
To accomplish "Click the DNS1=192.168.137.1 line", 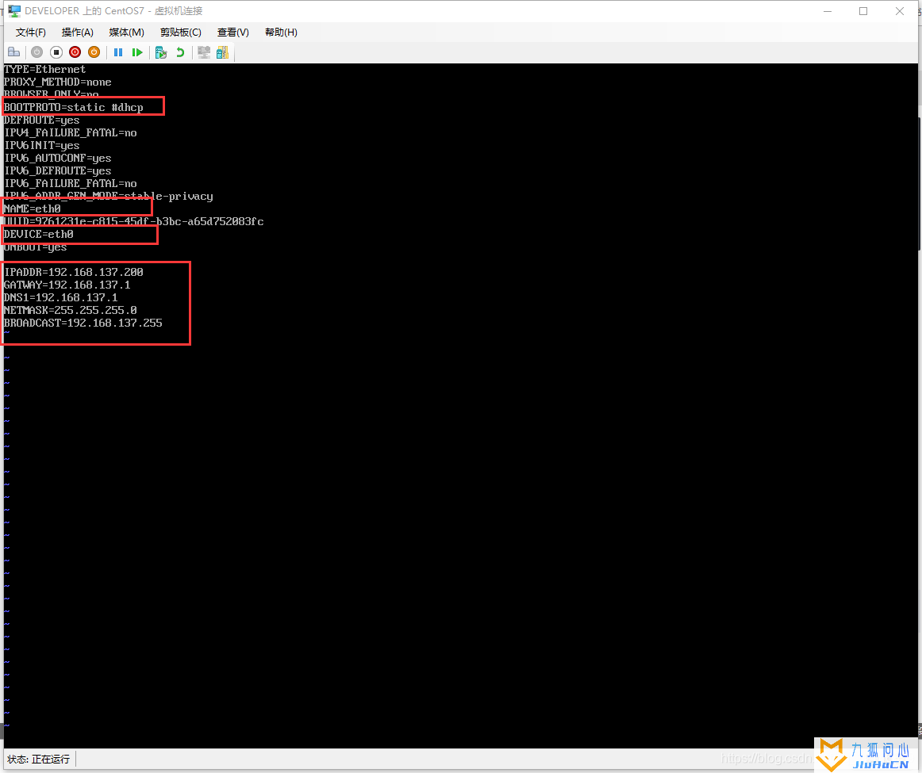I will click(60, 298).
